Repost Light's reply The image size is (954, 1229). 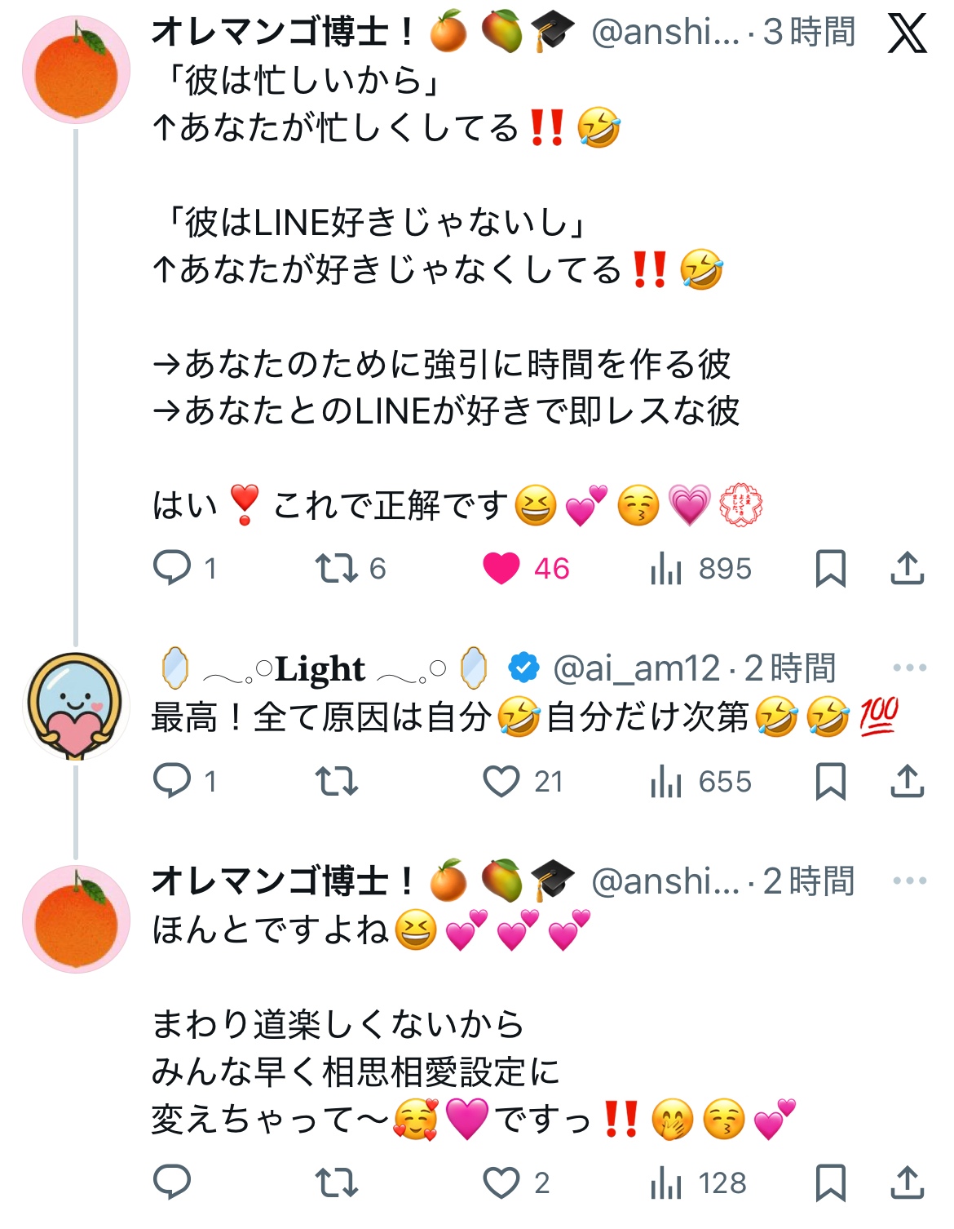coord(337,781)
